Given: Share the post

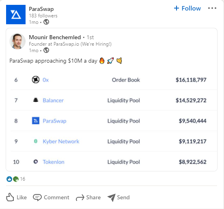Looking at the screenshot, I should tap(88, 197).
